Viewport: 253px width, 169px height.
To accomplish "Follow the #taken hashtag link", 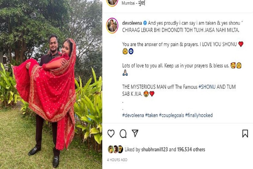I will click(151, 115).
